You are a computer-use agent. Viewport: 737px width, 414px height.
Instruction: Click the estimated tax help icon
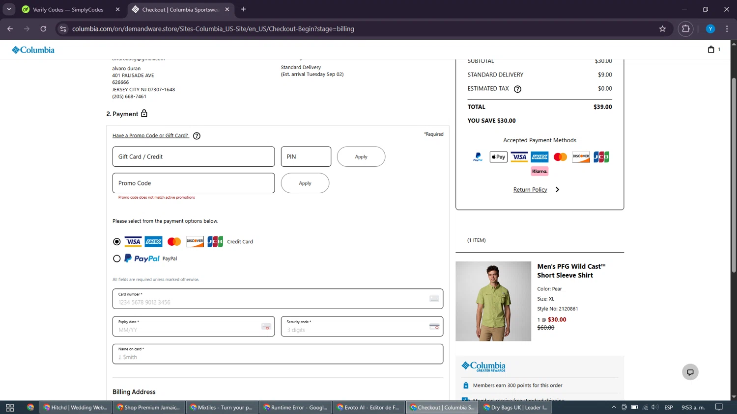(517, 89)
